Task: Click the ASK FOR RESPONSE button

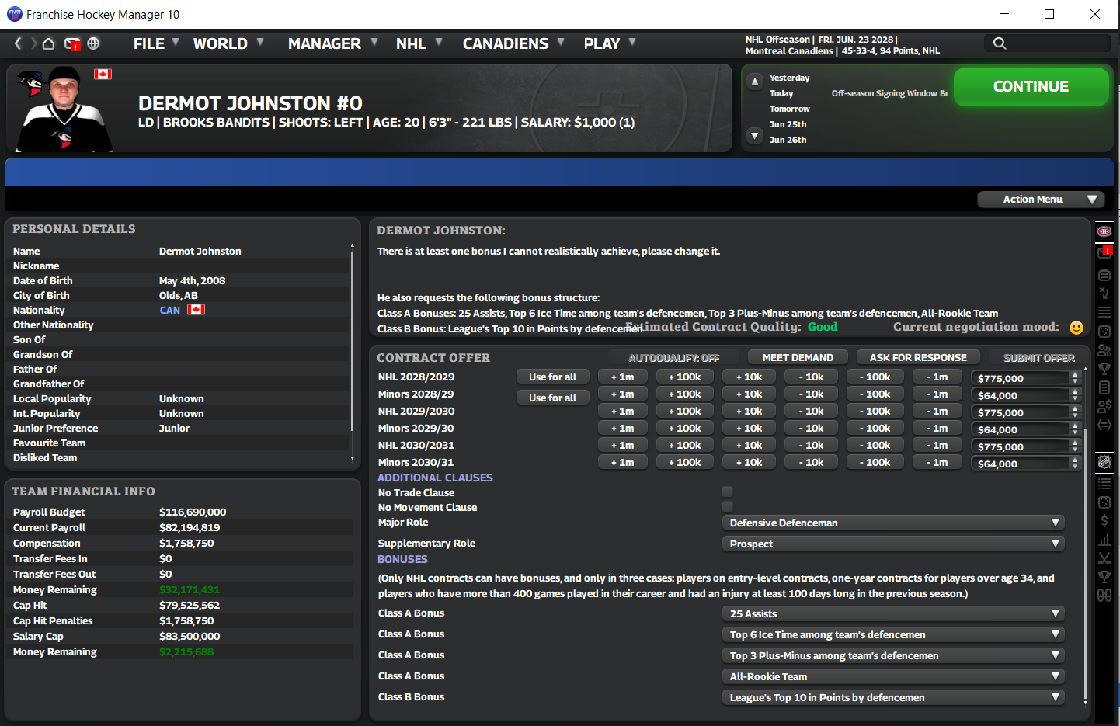Action: [918, 358]
